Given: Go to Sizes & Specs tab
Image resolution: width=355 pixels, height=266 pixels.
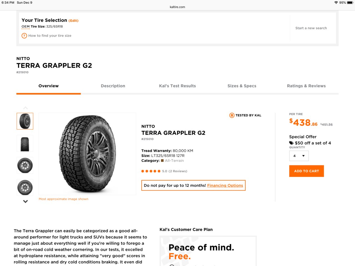Looking at the screenshot, I should click(242, 86).
